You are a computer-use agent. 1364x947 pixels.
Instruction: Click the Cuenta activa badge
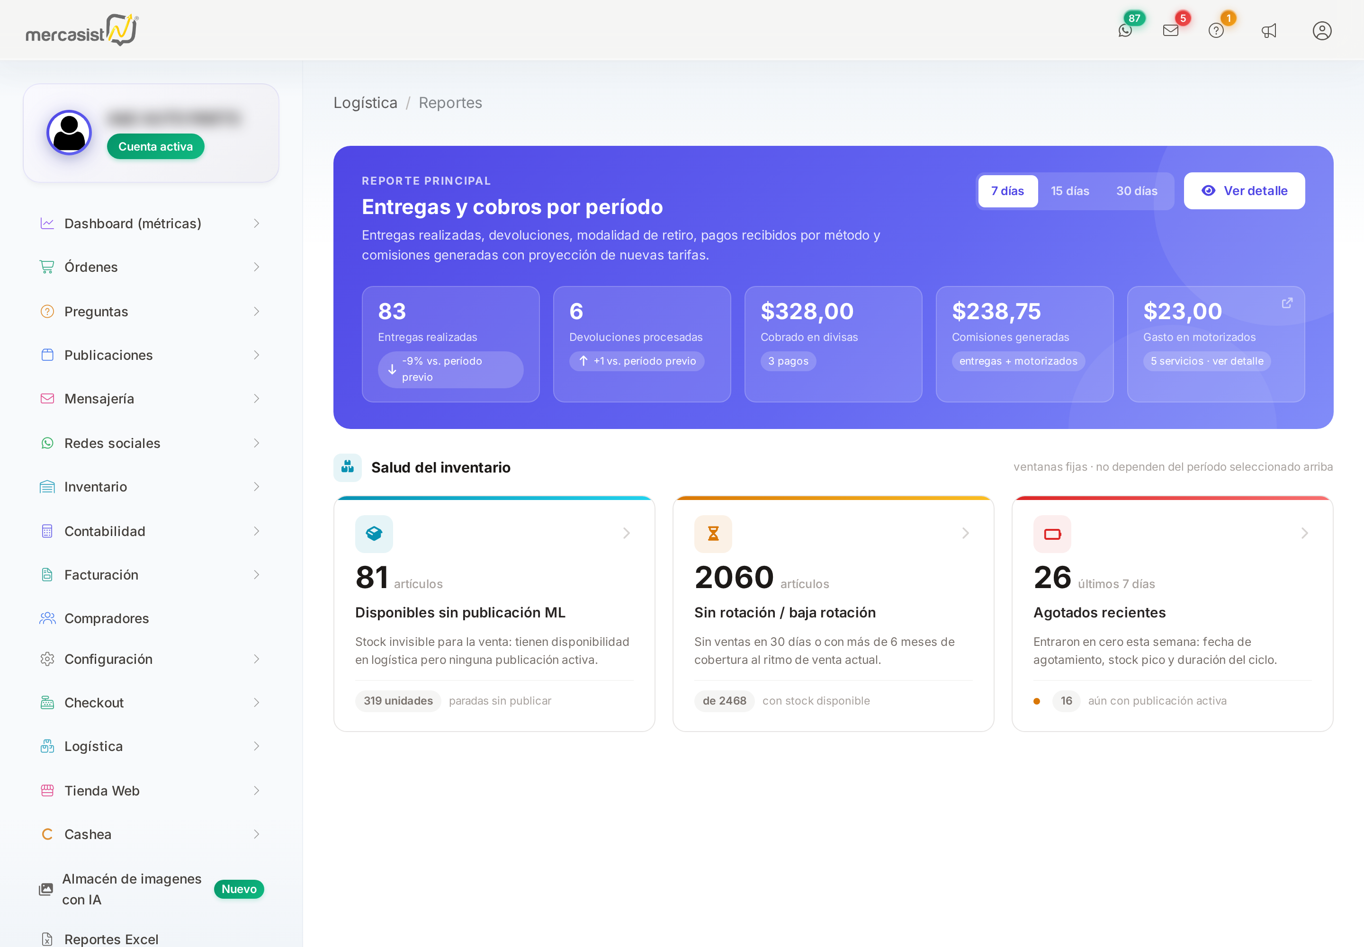155,147
